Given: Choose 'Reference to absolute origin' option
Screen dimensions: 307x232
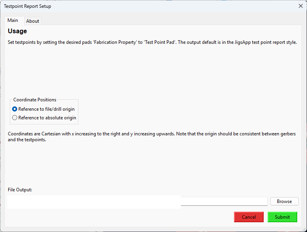Looking at the screenshot, I should pos(15,118).
